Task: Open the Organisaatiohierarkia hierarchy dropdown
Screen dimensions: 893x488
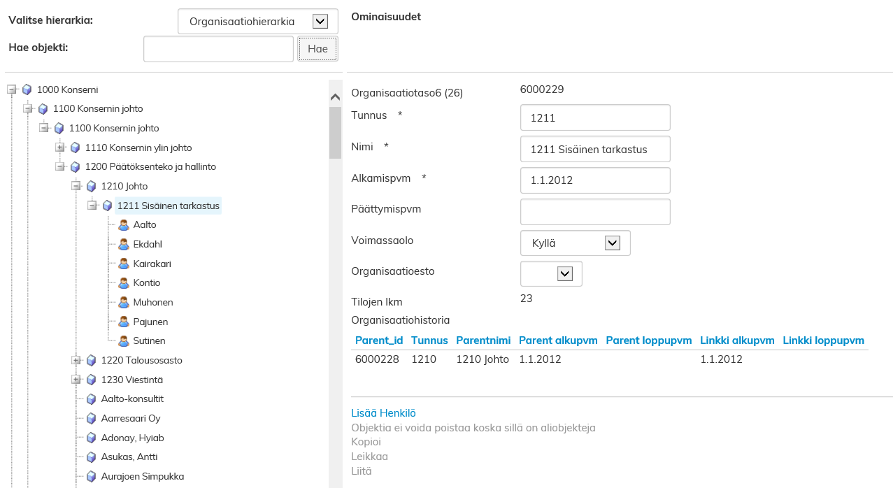Action: [x=320, y=22]
